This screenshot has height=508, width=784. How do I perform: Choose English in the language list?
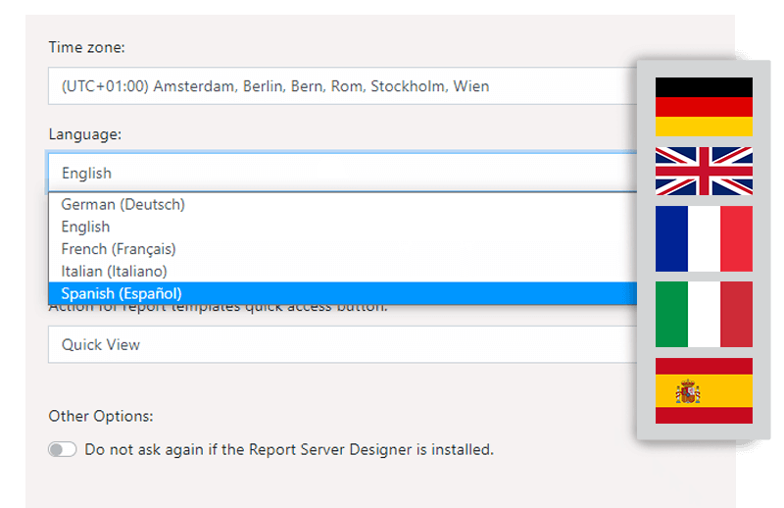[x=342, y=227]
